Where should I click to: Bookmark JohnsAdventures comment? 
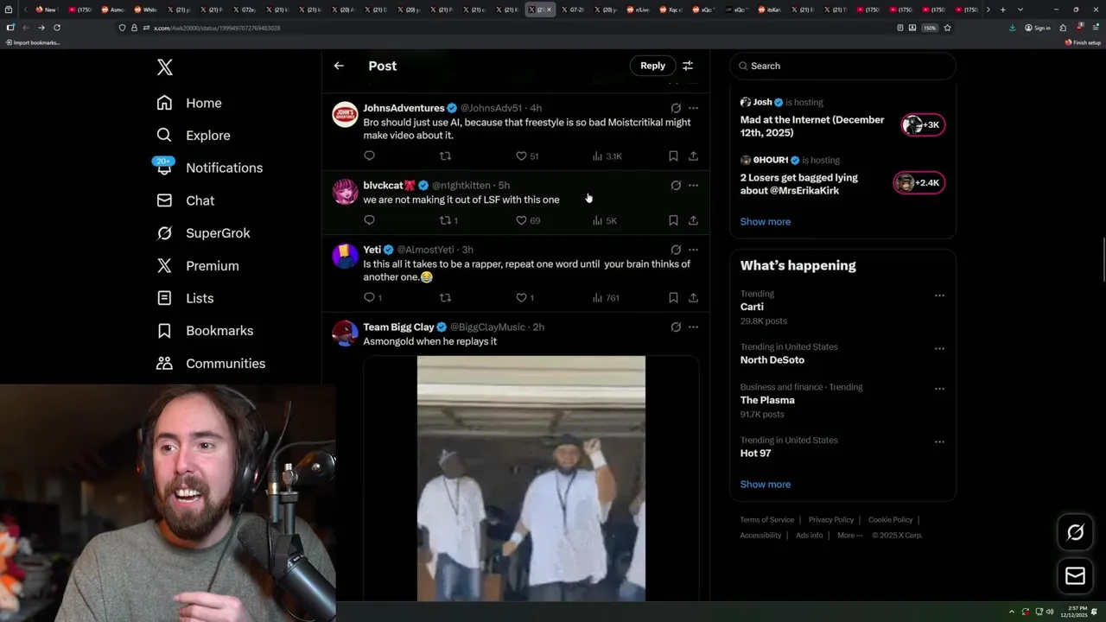coord(673,156)
